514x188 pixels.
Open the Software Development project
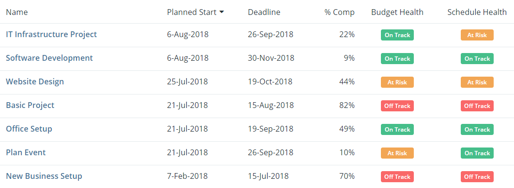point(49,58)
